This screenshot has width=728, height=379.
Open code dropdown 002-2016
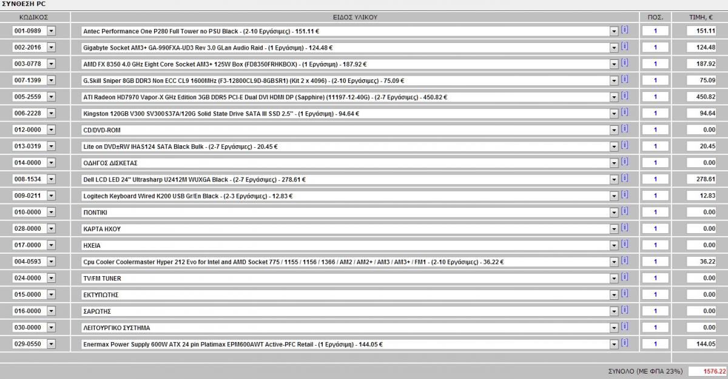click(51, 47)
